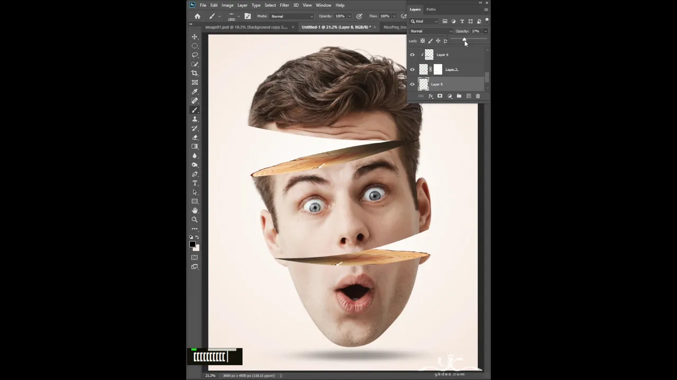The height and width of the screenshot is (380, 677).
Task: Click the layer Opacity slider handle
Action: 464,40
